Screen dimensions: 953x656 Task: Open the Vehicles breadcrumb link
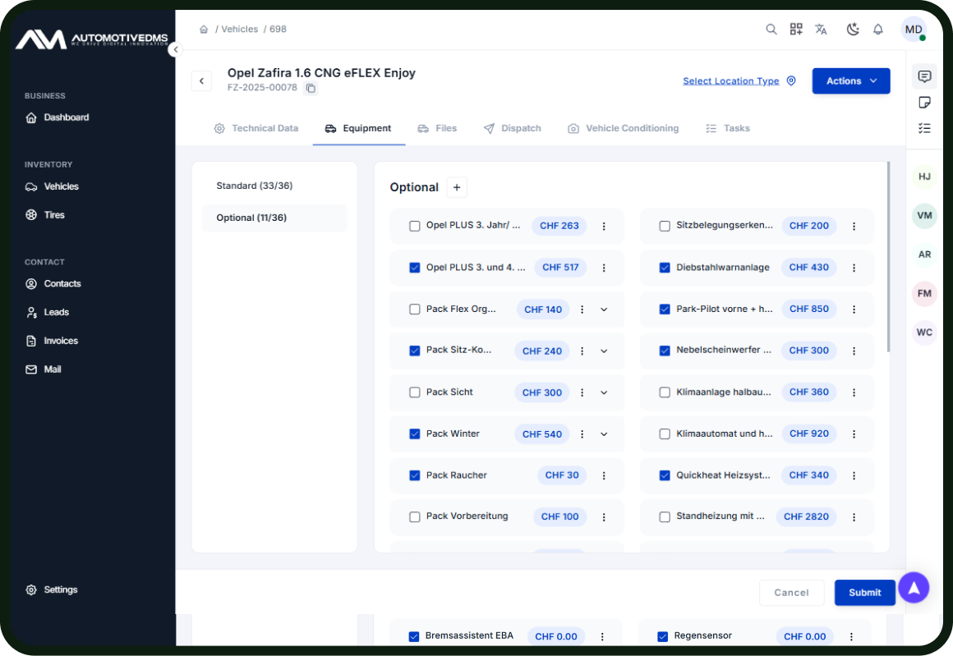(x=239, y=30)
